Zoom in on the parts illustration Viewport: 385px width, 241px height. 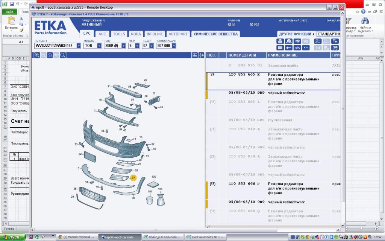(x=37, y=55)
